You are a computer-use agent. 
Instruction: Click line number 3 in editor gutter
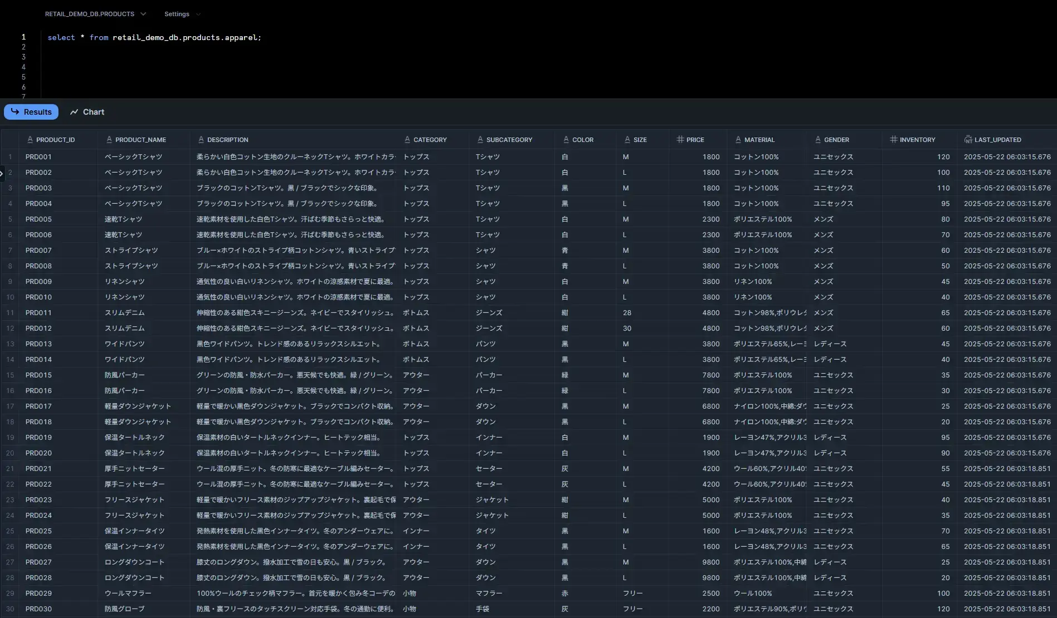23,57
